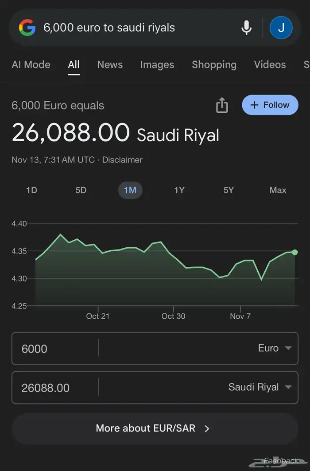Tap the Google logo icon

[x=27, y=28]
